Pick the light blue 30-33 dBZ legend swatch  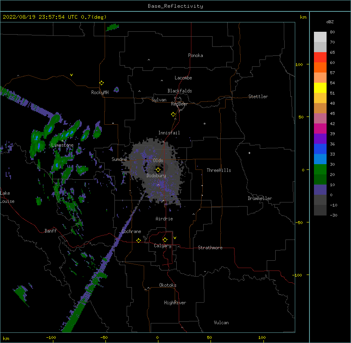(x=320, y=159)
